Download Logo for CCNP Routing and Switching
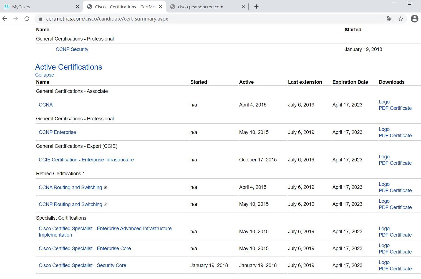The image size is (421, 279). pos(384,201)
